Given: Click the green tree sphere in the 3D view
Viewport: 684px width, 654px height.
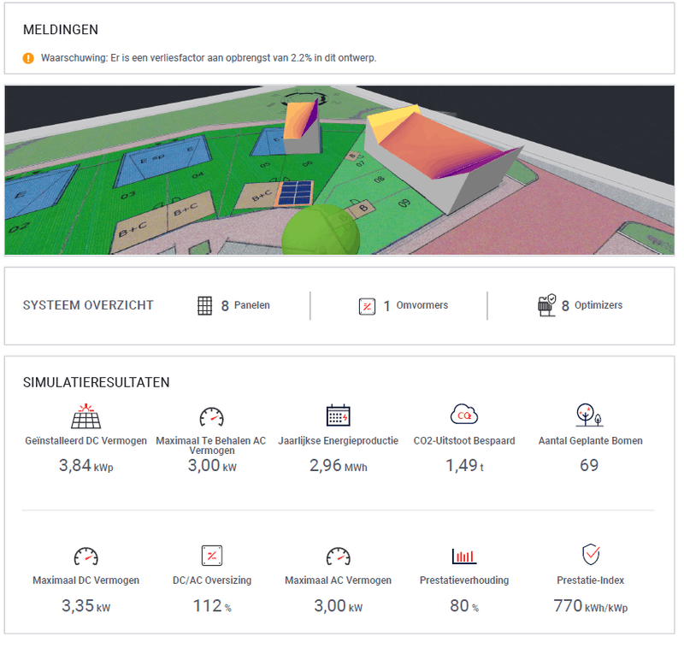Looking at the screenshot, I should 321,230.
